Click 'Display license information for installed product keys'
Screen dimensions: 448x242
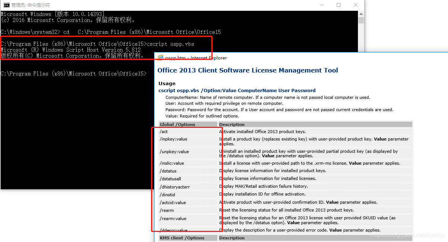pyautogui.click(x=315, y=171)
